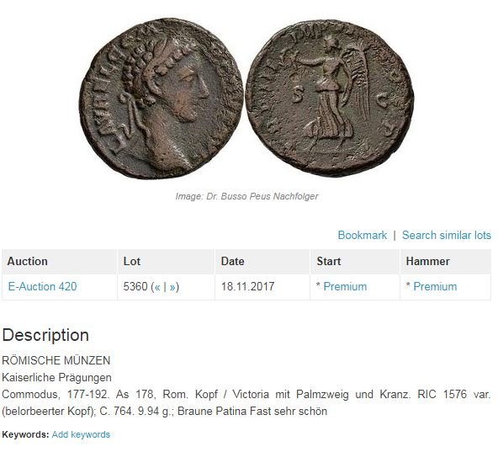Click Premium link under Start column
The height and width of the screenshot is (452, 498).
tap(345, 286)
